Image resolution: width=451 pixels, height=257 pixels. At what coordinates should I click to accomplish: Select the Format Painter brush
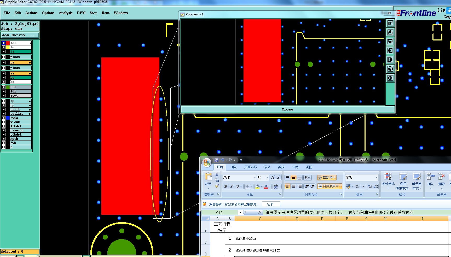tap(217, 186)
